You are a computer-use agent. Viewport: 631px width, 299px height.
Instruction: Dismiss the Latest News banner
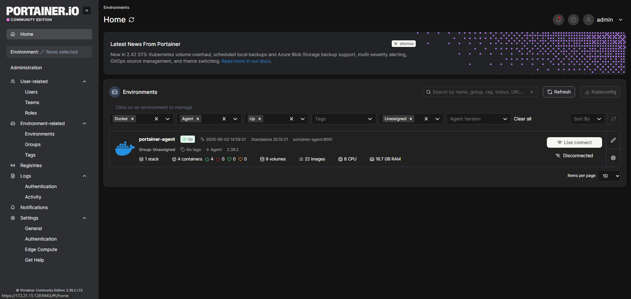pos(404,44)
